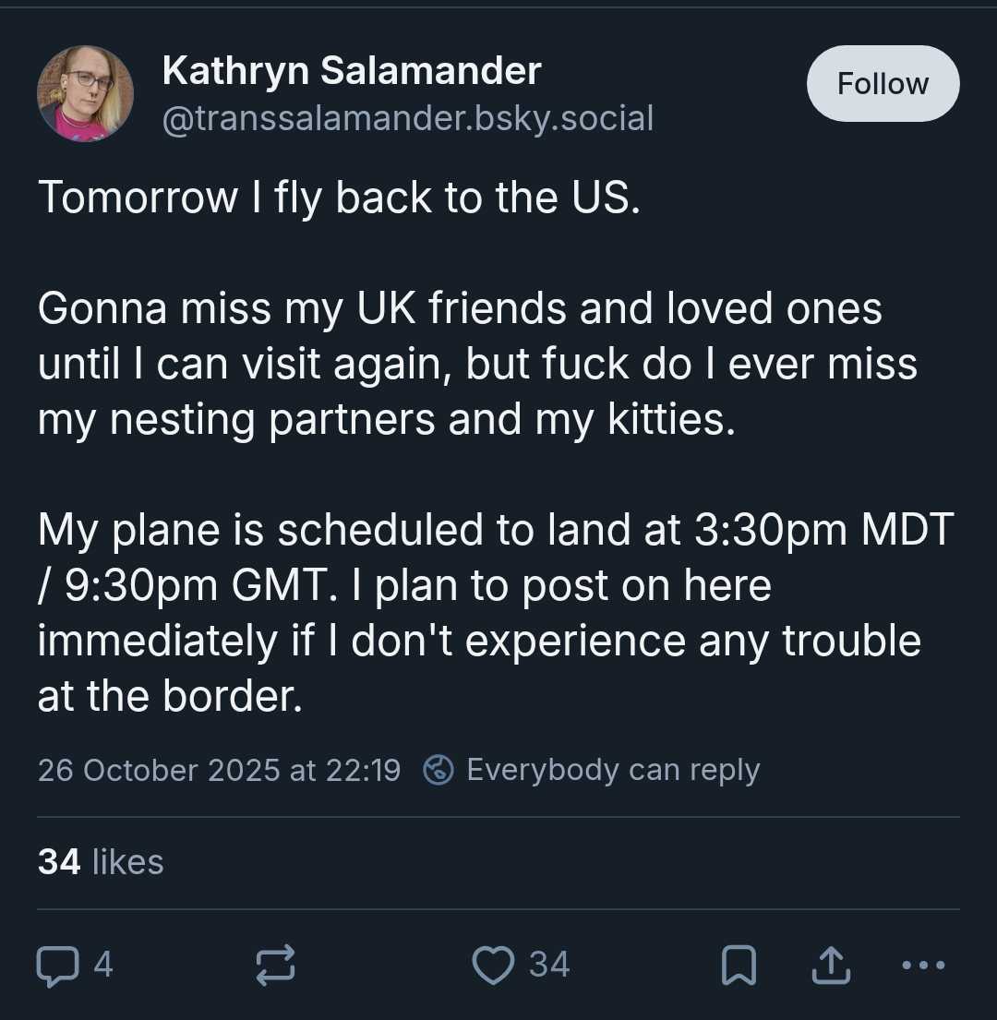Share the post via the upload arrow icon
Image resolution: width=997 pixels, height=1020 pixels.
[x=831, y=965]
